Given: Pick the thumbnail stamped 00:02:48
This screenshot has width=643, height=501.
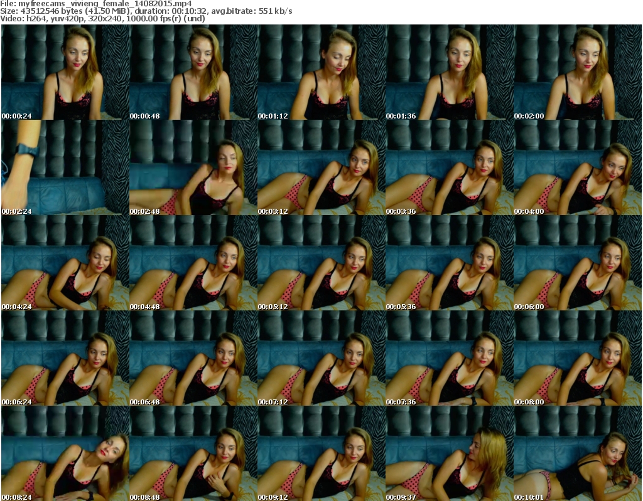Looking at the screenshot, I should coord(193,167).
